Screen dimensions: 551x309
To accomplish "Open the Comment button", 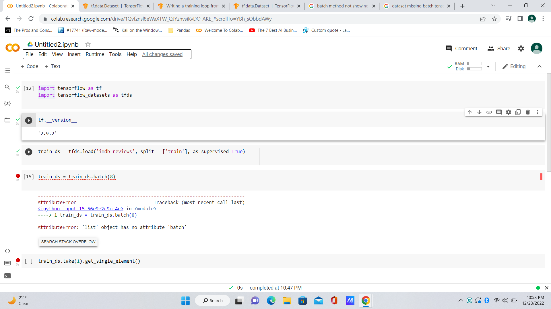I will point(461,49).
